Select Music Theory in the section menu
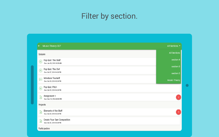Viewport: 219px width, 137px height. 174,80
